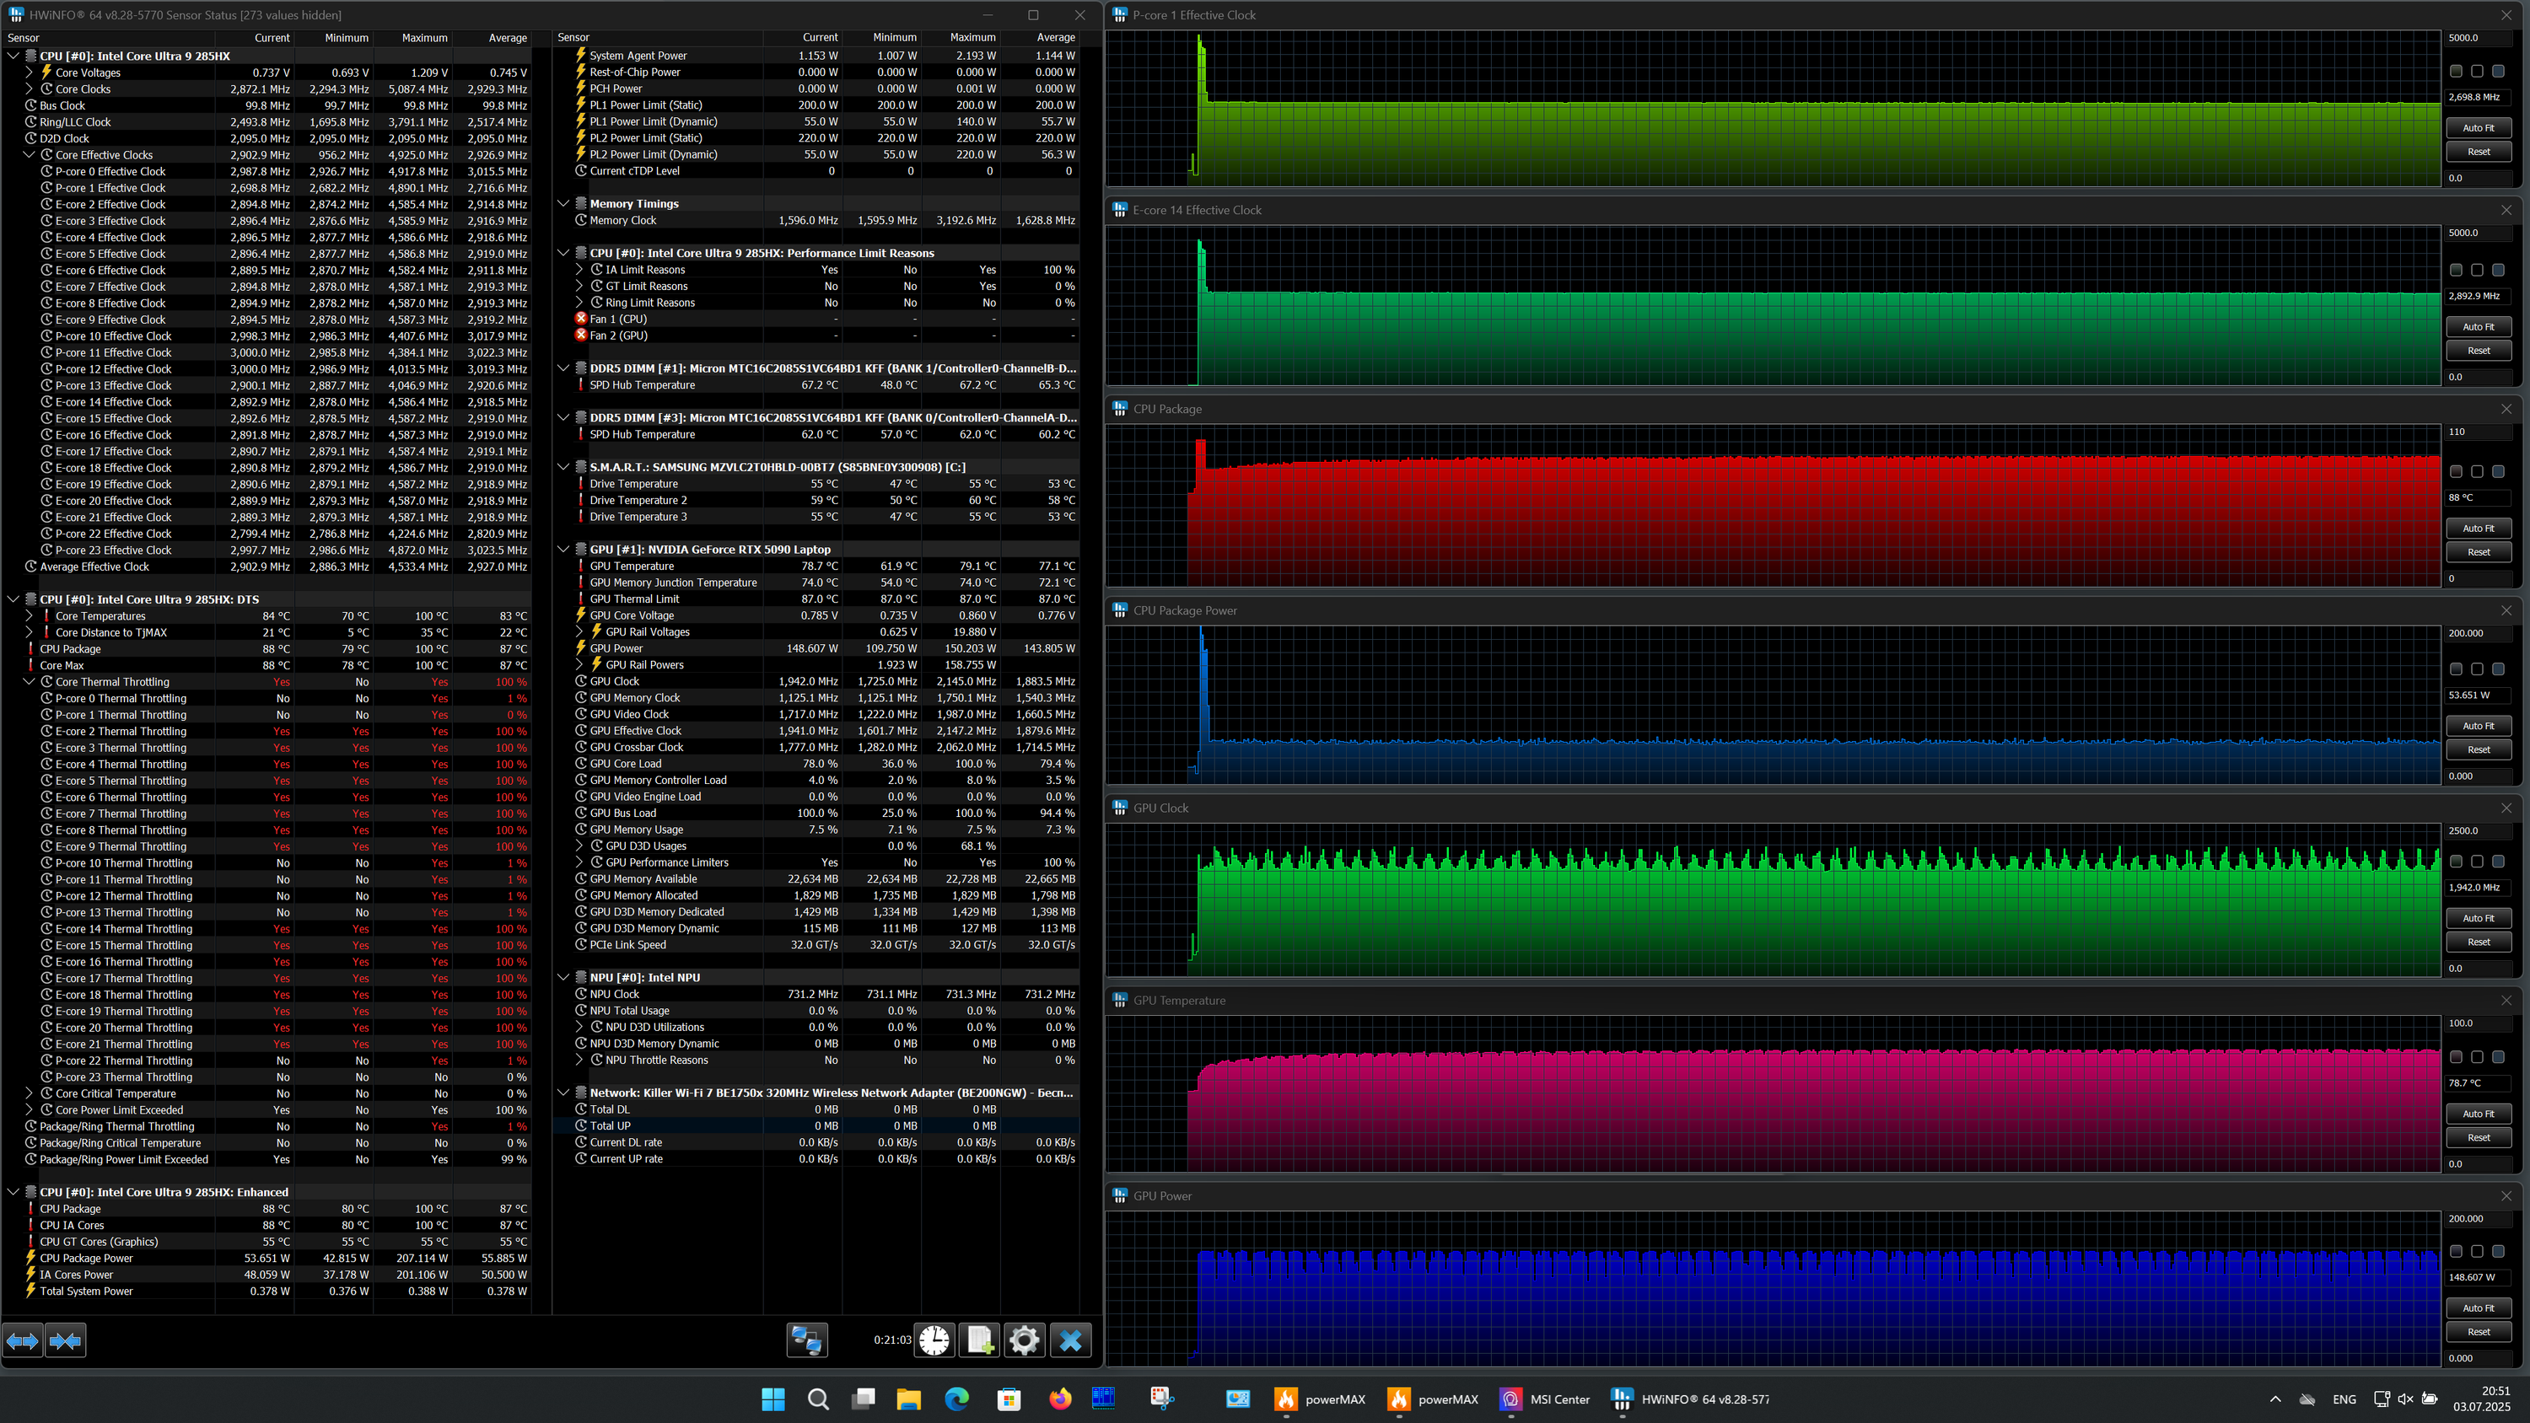Expand the Core Temperatures group
The height and width of the screenshot is (1423, 2530).
tap(30, 615)
